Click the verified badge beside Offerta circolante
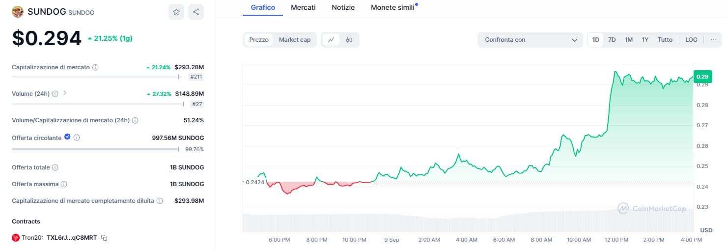 [68, 138]
